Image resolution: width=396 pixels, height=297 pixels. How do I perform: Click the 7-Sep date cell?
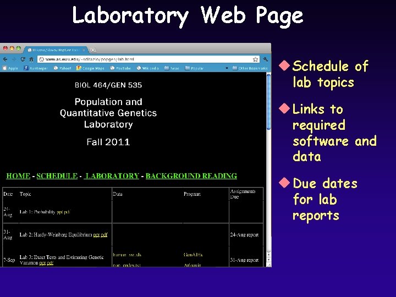click(9, 260)
